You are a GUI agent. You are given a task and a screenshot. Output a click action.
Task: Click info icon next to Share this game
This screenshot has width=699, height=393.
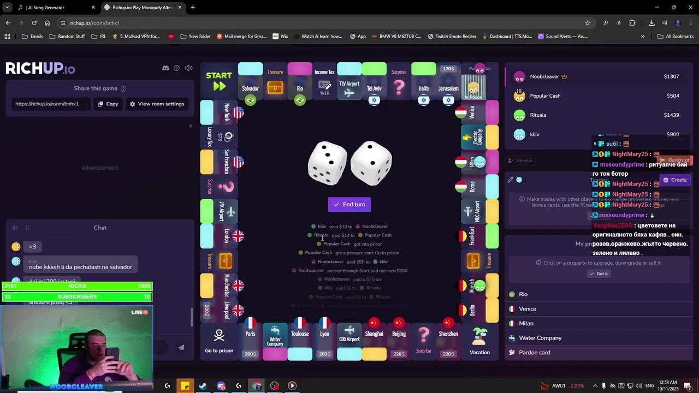tap(123, 88)
